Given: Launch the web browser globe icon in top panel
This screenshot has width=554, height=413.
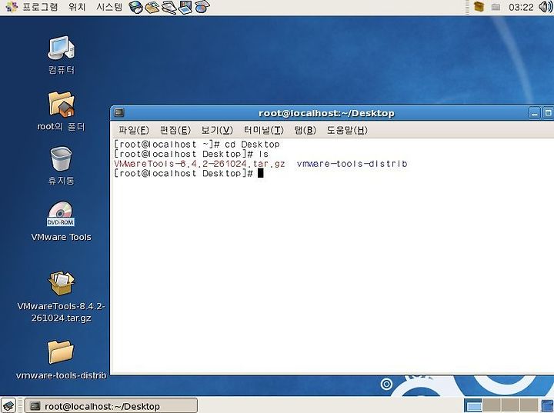Looking at the screenshot, I should 135,7.
